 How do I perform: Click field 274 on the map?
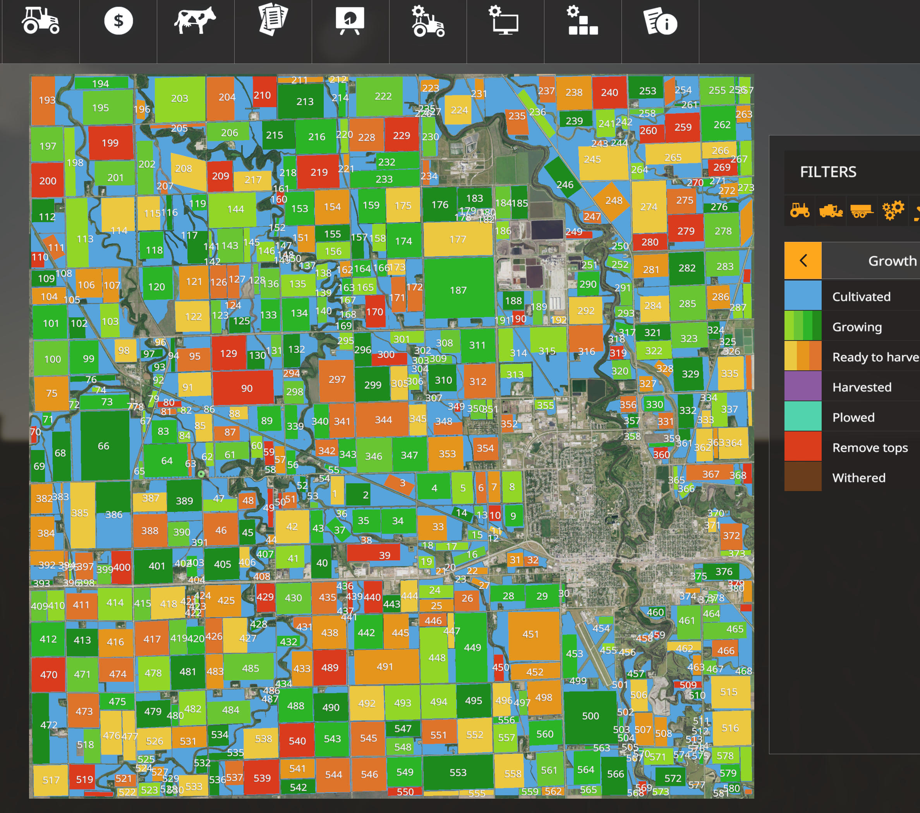click(x=649, y=207)
